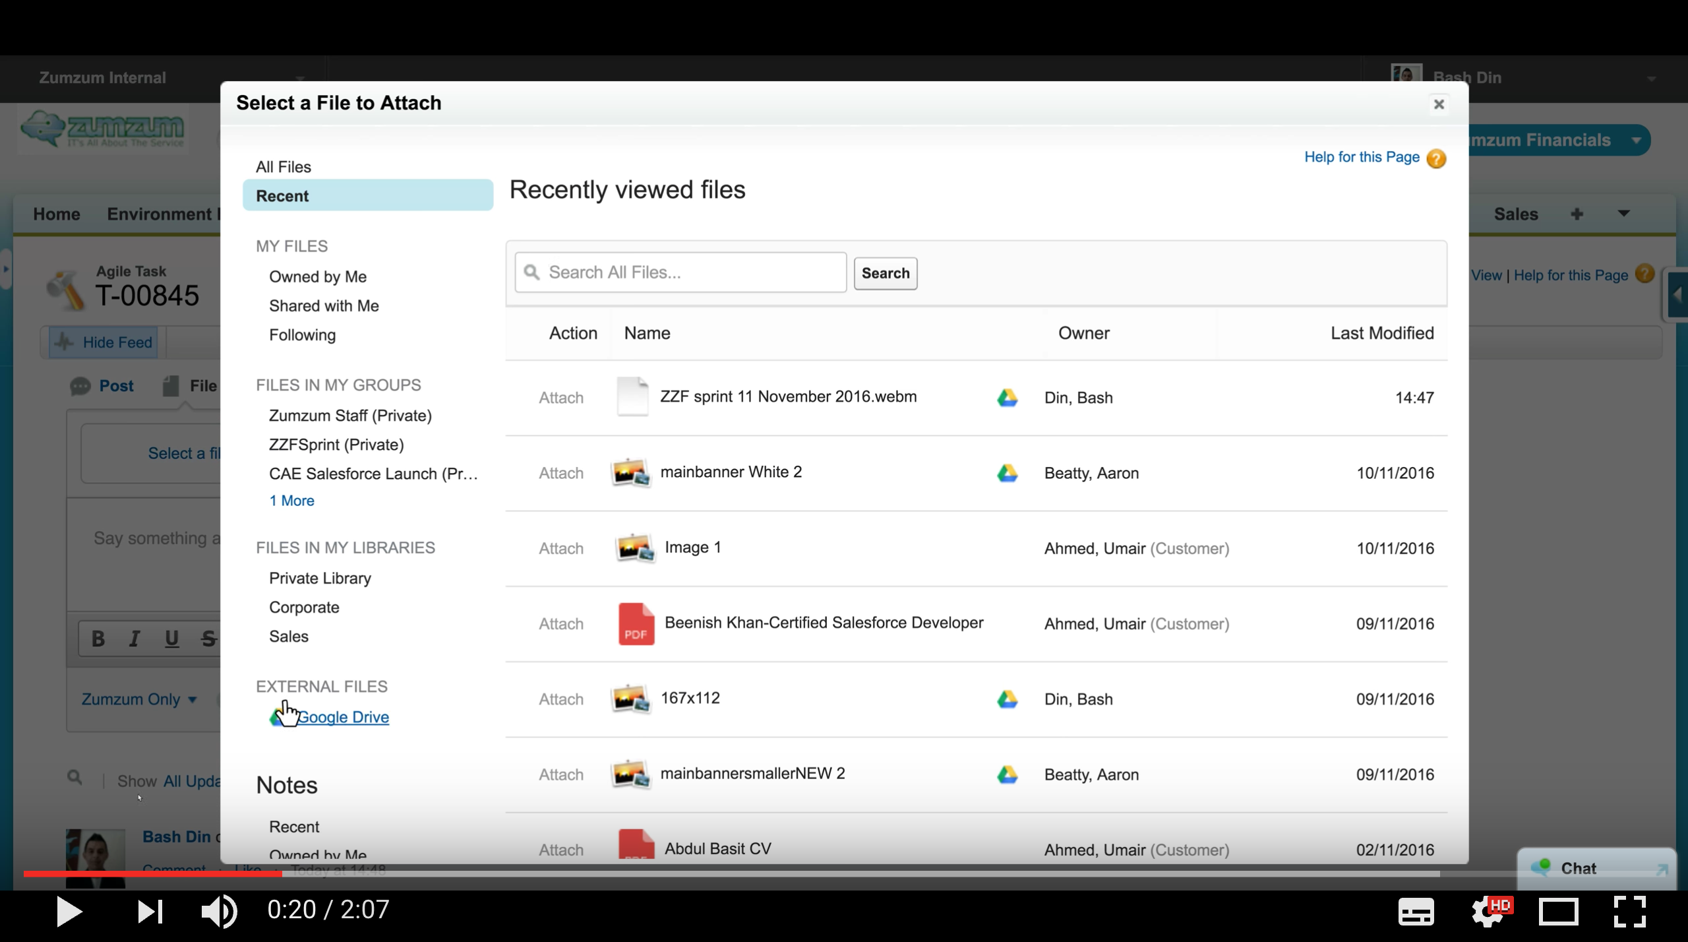This screenshot has width=1688, height=942.
Task: Attach ZZF sprint 11 November 2016.webm
Action: pyautogui.click(x=561, y=398)
